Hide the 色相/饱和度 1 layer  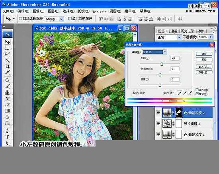158,134
